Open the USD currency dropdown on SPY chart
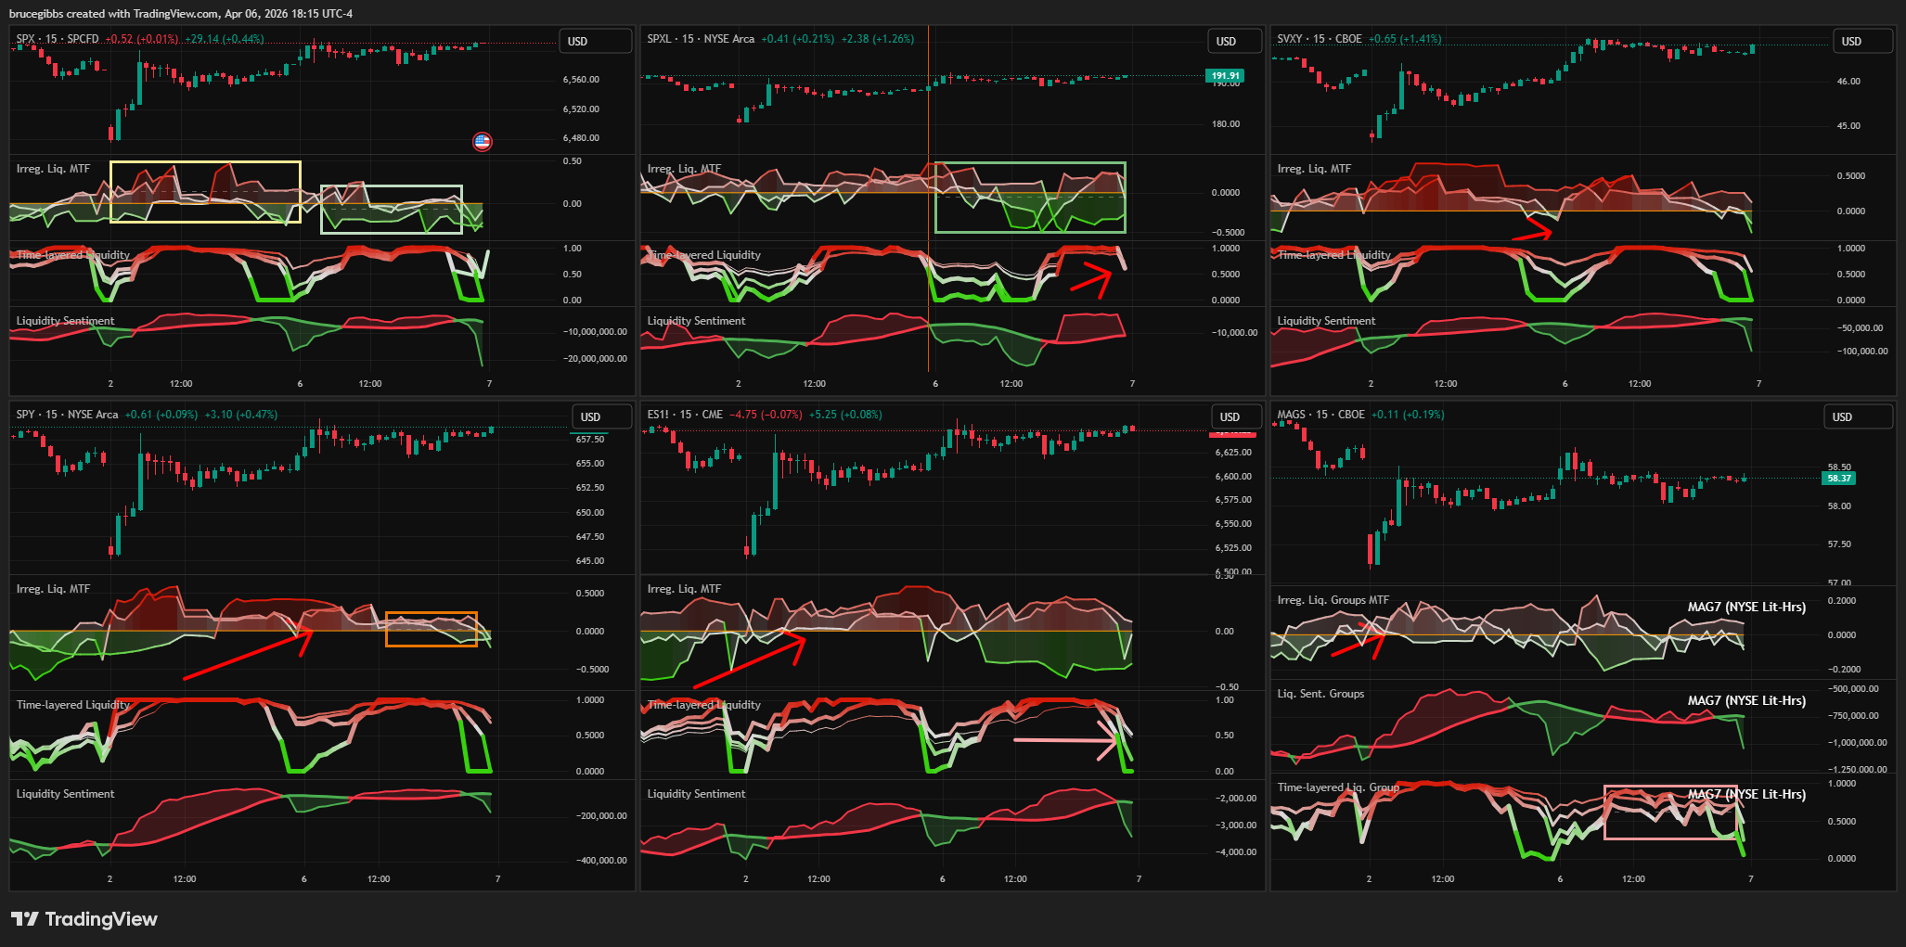 tap(590, 417)
